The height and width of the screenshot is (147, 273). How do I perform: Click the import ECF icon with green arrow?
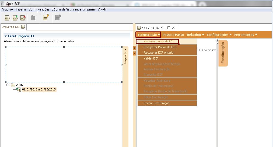pos(16,18)
